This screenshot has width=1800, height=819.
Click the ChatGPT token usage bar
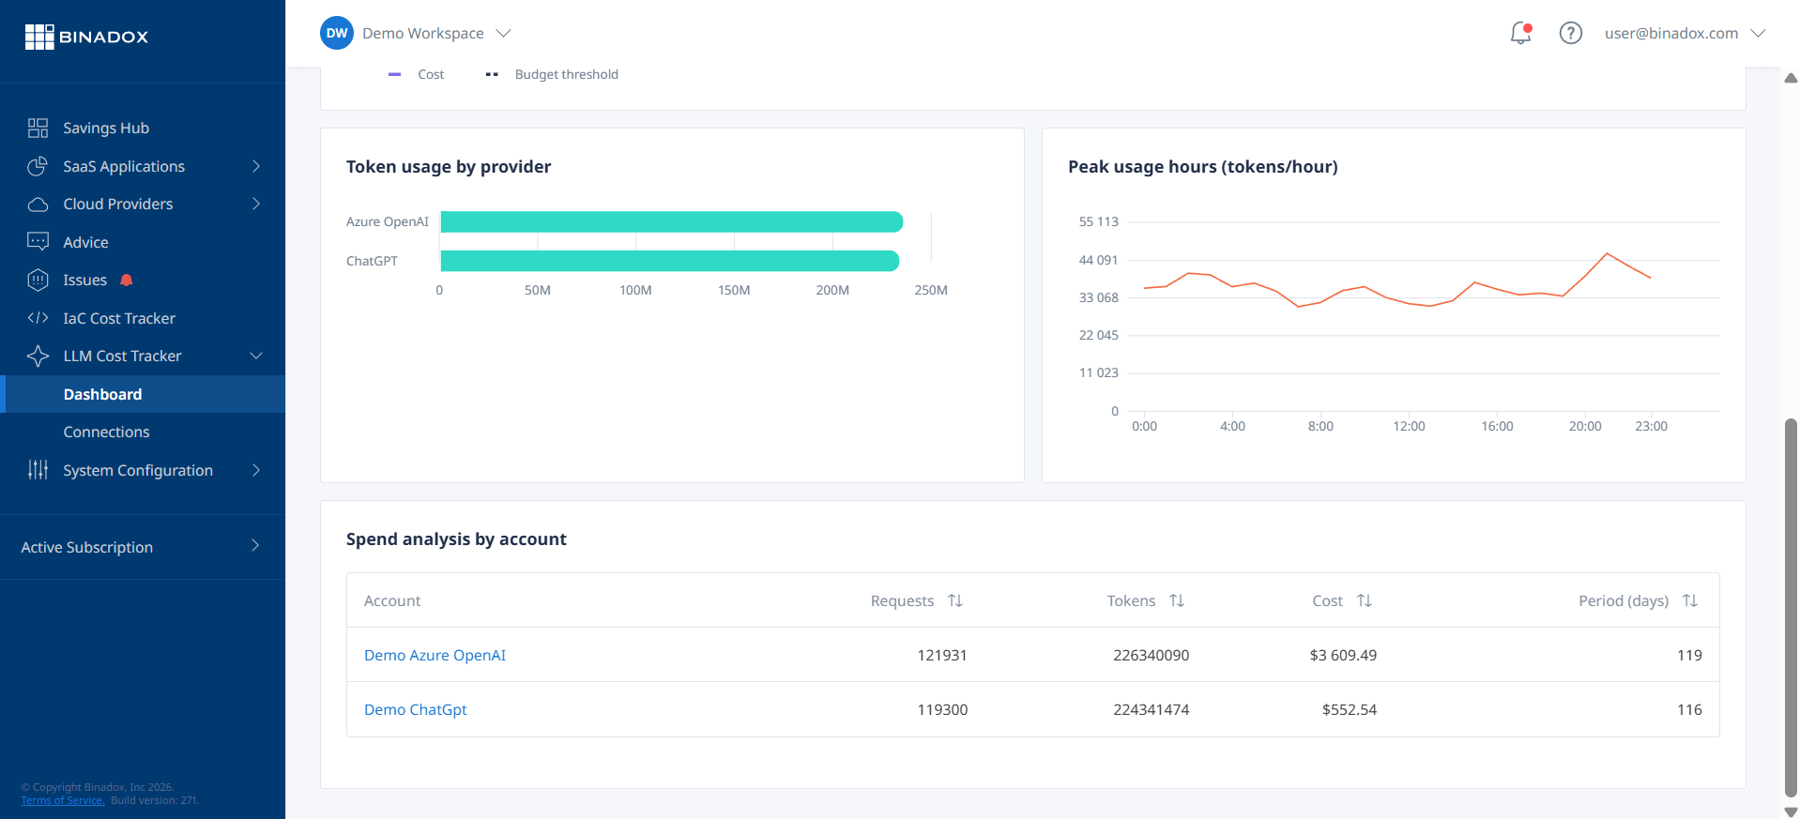tap(670, 261)
